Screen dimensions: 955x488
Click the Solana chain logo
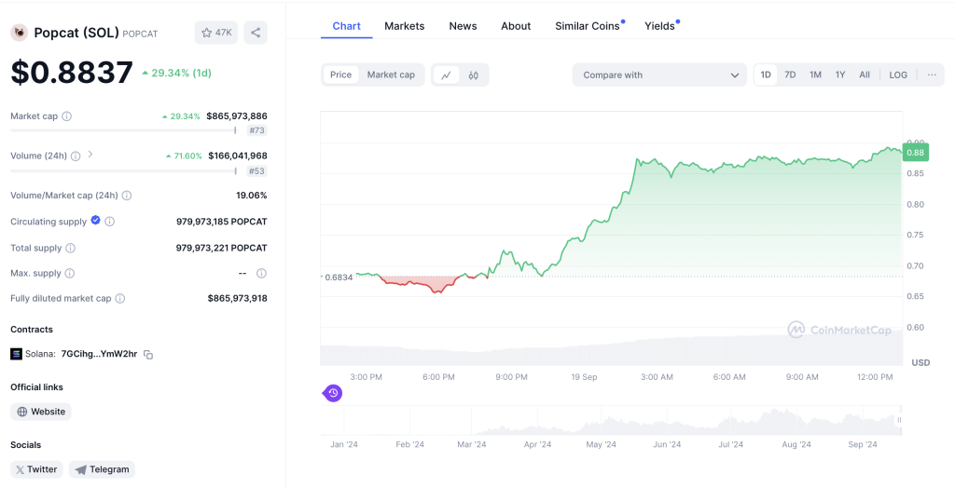click(x=17, y=354)
